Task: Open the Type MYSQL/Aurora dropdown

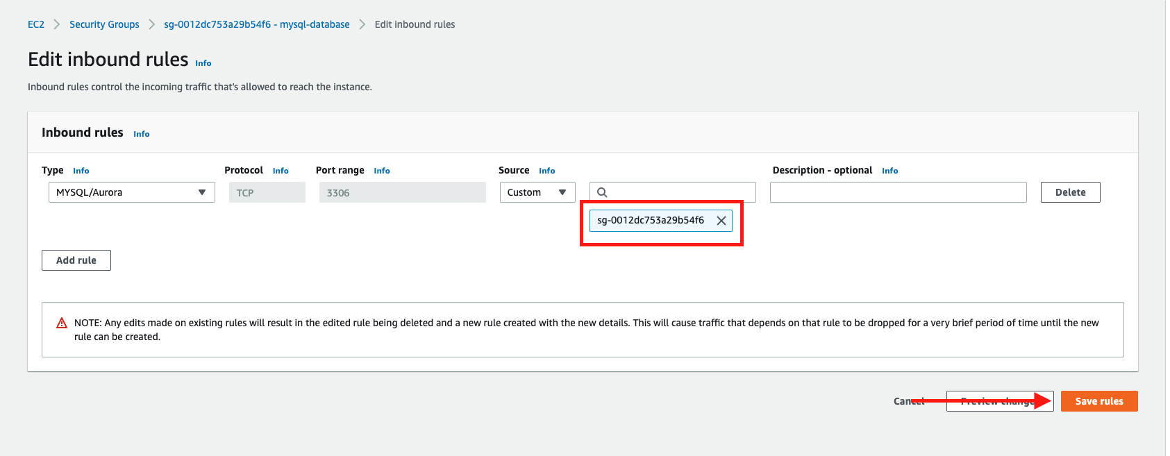Action: click(132, 192)
